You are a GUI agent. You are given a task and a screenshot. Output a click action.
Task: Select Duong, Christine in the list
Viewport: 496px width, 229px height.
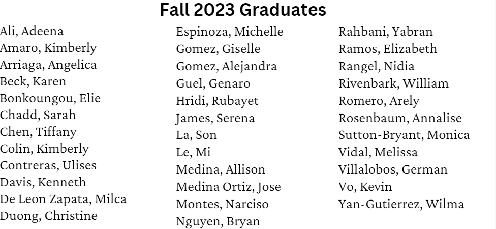pos(49,216)
